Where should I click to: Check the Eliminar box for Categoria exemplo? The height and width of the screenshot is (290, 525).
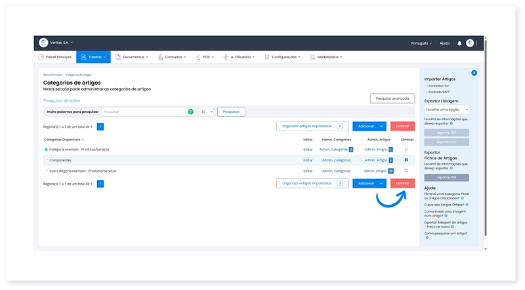tap(406, 150)
